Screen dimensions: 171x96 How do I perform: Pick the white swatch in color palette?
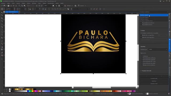26,91
